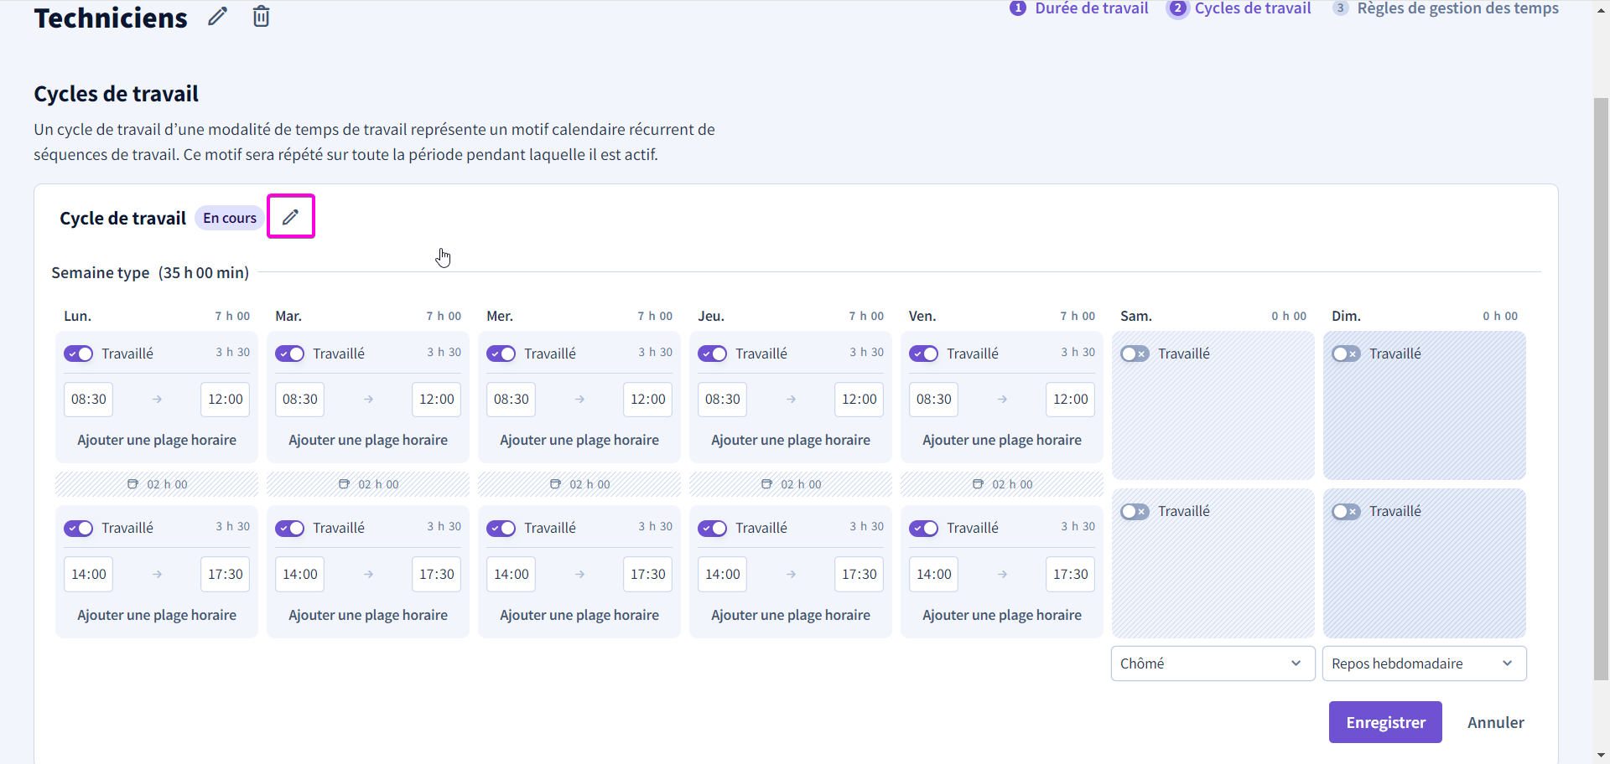Enable Saturday morning Travaillé toggle

point(1135,354)
